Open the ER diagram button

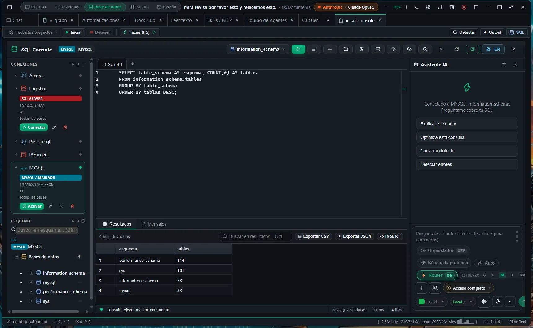click(493, 49)
